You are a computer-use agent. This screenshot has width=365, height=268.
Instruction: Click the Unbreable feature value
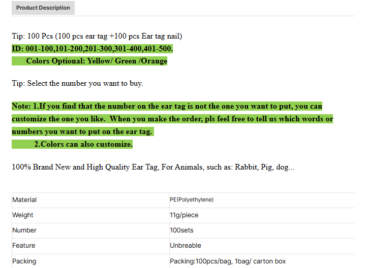186,246
